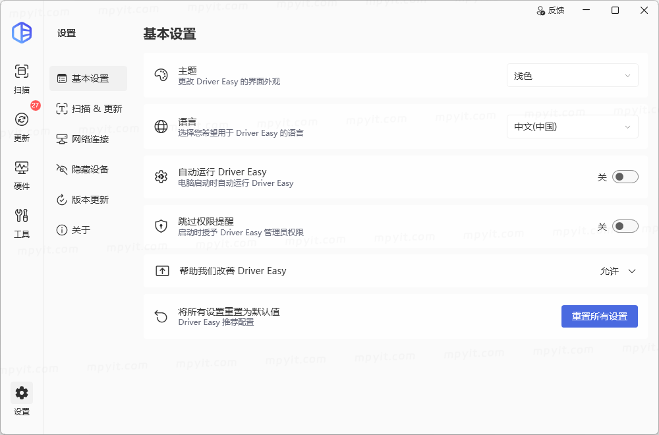This screenshot has width=659, height=435.
Task: Click the 电脑启动时自动运行 Driver Easy text
Action: (x=236, y=183)
